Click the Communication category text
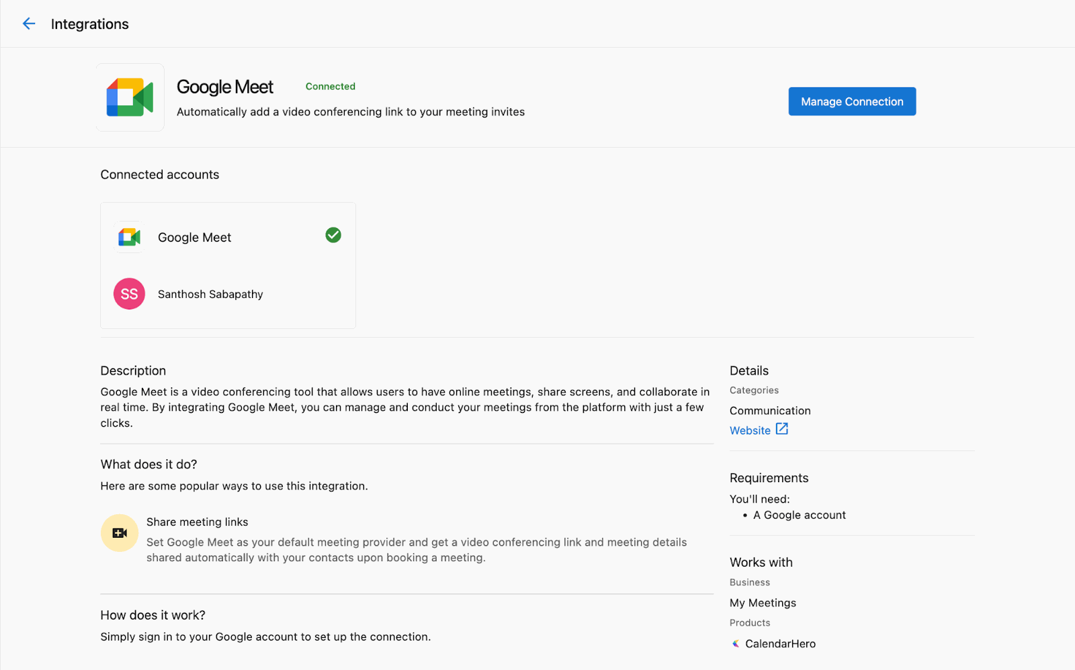 (770, 411)
